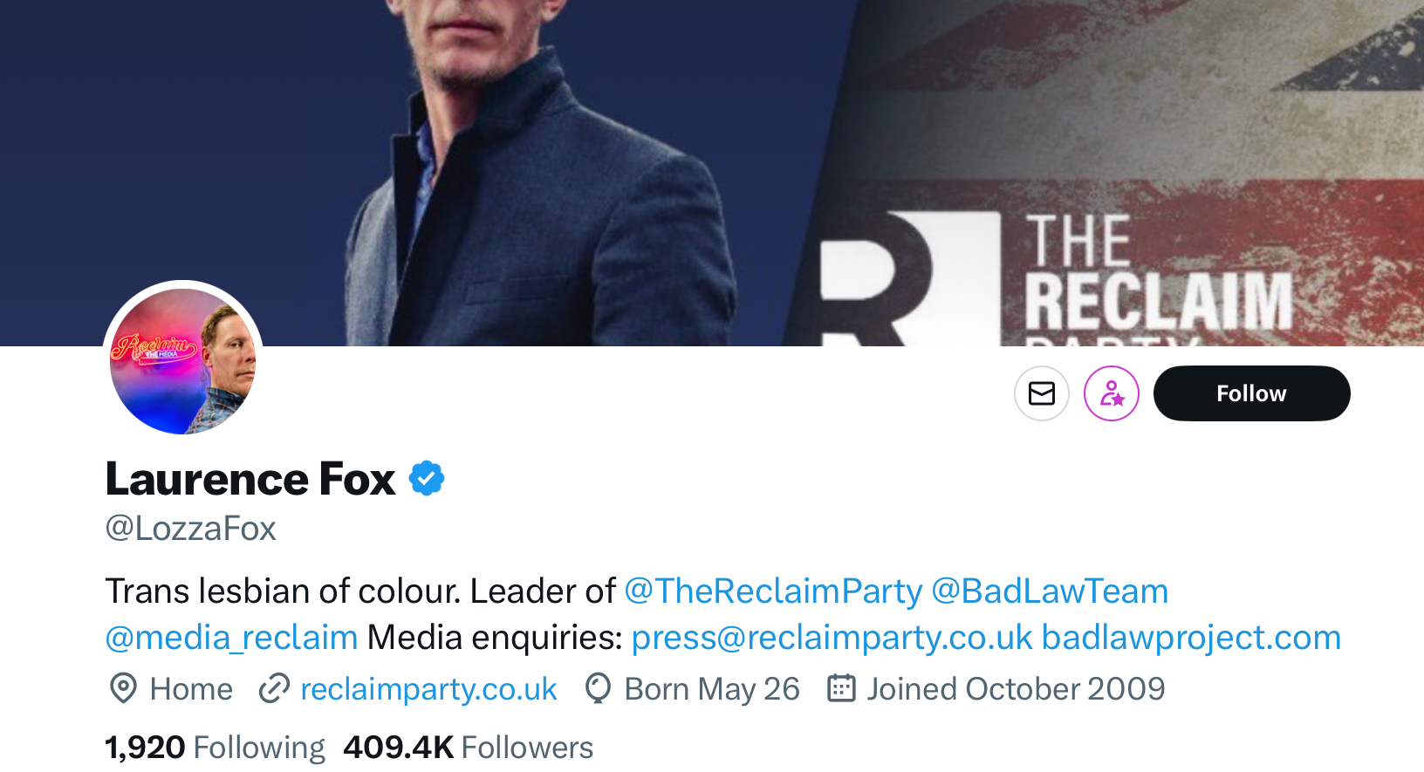
Task: View the 1,920 Following list
Action: tap(215, 748)
